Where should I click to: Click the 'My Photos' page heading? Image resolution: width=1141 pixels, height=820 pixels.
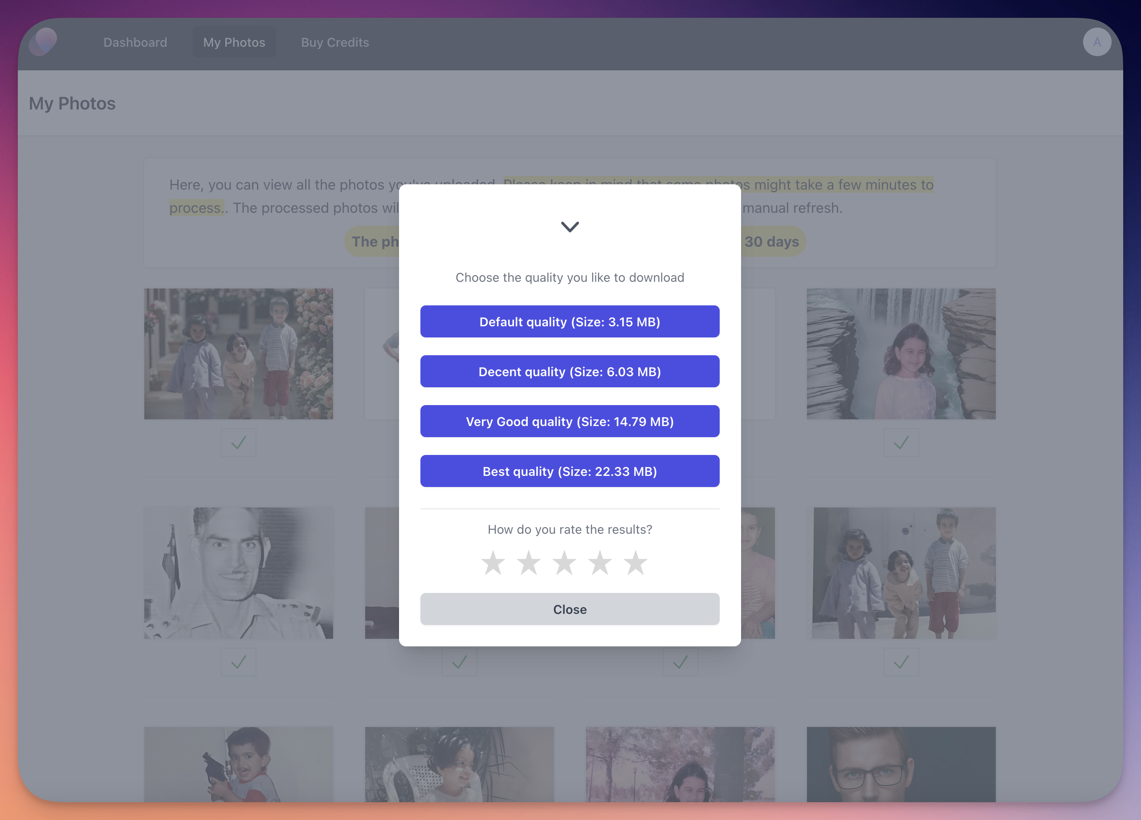coord(72,104)
